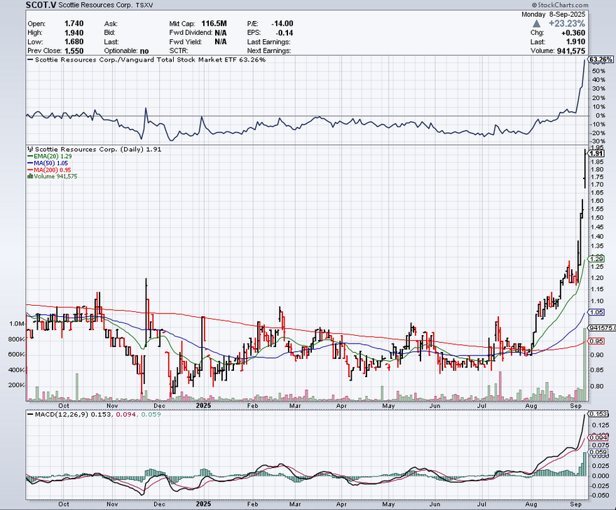
Task: Select the 63.26% value tag on the ratio axis
Action: point(601,59)
